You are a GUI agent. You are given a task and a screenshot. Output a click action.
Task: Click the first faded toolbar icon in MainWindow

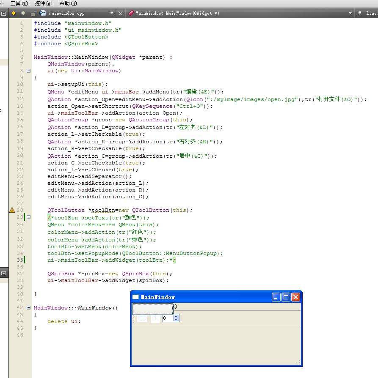[142, 318]
